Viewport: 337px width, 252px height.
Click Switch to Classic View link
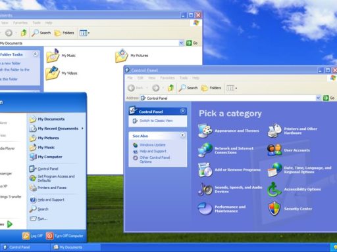[x=156, y=121]
